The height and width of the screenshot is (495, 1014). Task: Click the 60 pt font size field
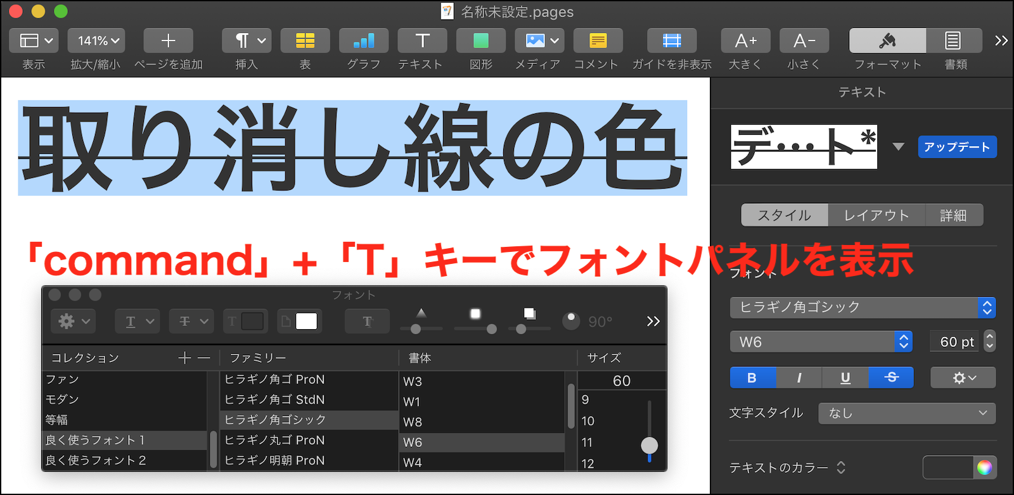955,342
